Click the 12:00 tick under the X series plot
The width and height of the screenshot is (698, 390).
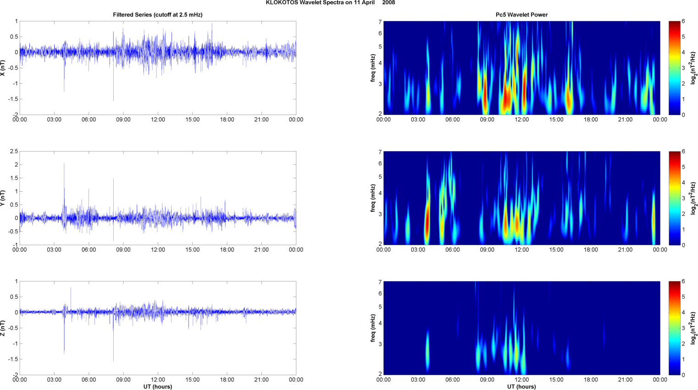click(x=158, y=120)
